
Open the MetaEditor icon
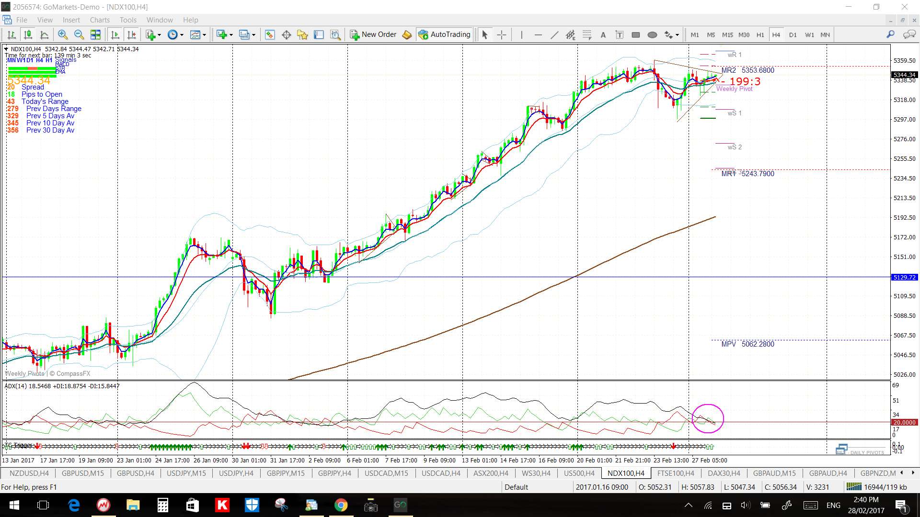[407, 34]
